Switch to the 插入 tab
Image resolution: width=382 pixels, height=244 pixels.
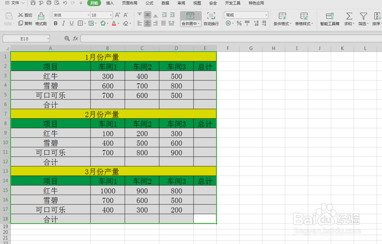[x=110, y=3]
